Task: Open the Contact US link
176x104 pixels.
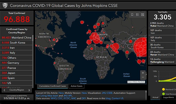Action: pyautogui.click(x=117, y=98)
